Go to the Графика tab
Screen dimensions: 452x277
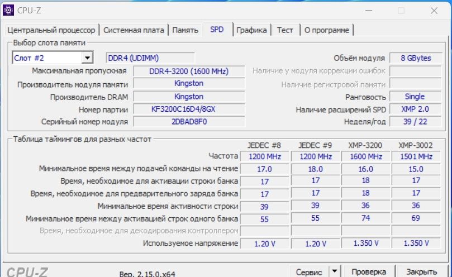pyautogui.click(x=251, y=30)
